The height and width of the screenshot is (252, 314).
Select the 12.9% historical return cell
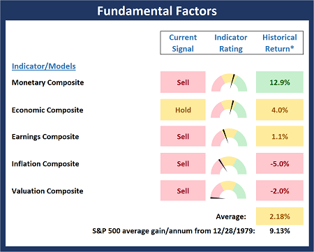tap(280, 82)
